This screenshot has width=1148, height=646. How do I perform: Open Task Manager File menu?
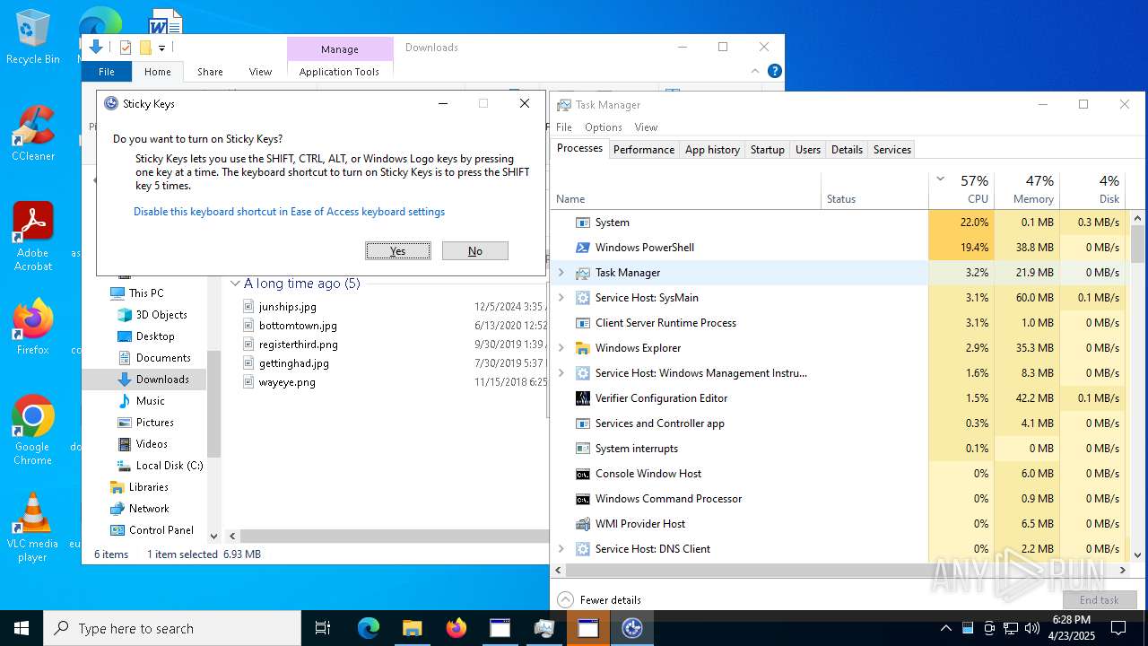(x=564, y=127)
